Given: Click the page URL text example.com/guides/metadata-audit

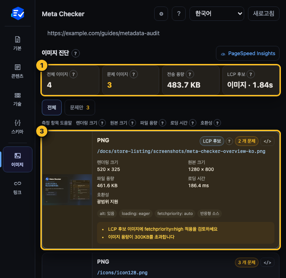Looking at the screenshot, I should click(x=104, y=33).
